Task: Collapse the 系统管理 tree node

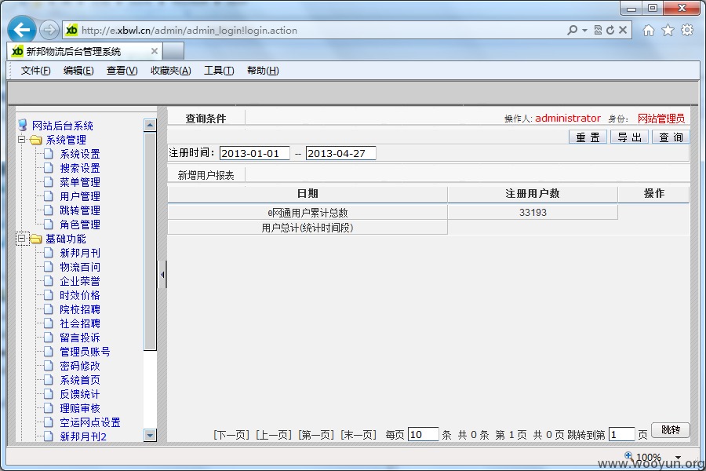Action: 21,139
